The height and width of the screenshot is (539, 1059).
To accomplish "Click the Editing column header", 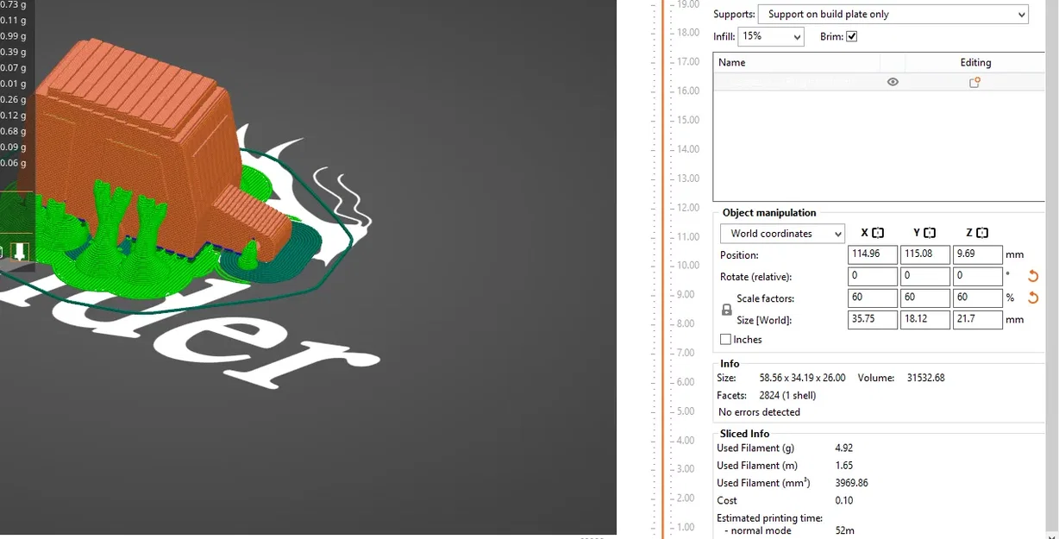I will click(x=975, y=62).
